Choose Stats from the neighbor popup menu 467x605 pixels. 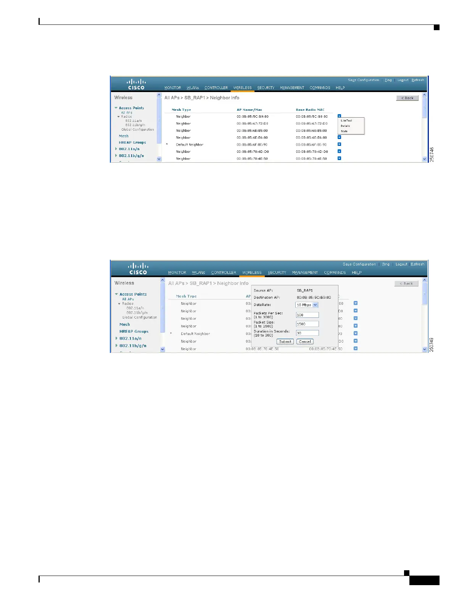click(344, 131)
